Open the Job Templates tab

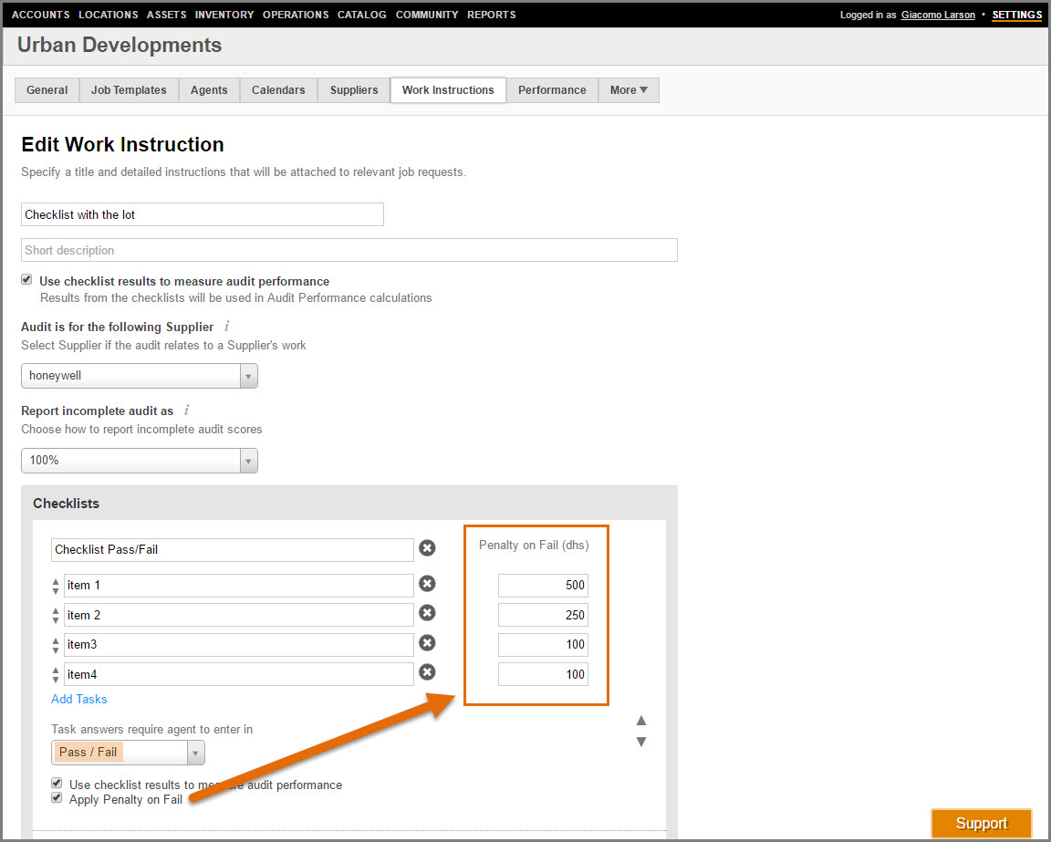click(129, 90)
